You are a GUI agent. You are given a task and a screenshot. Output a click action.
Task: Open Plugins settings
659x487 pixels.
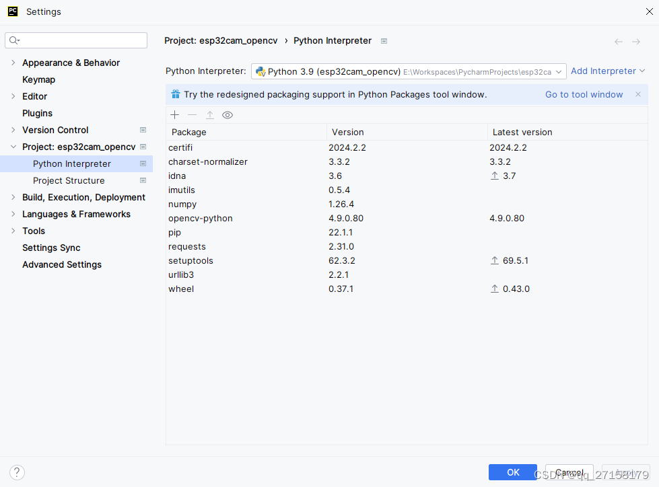pyautogui.click(x=38, y=114)
